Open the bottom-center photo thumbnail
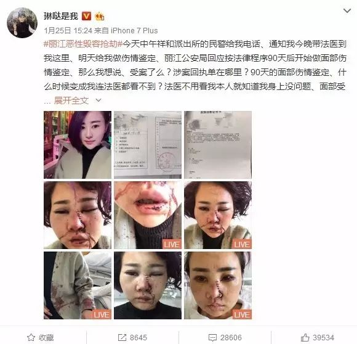 148,285
